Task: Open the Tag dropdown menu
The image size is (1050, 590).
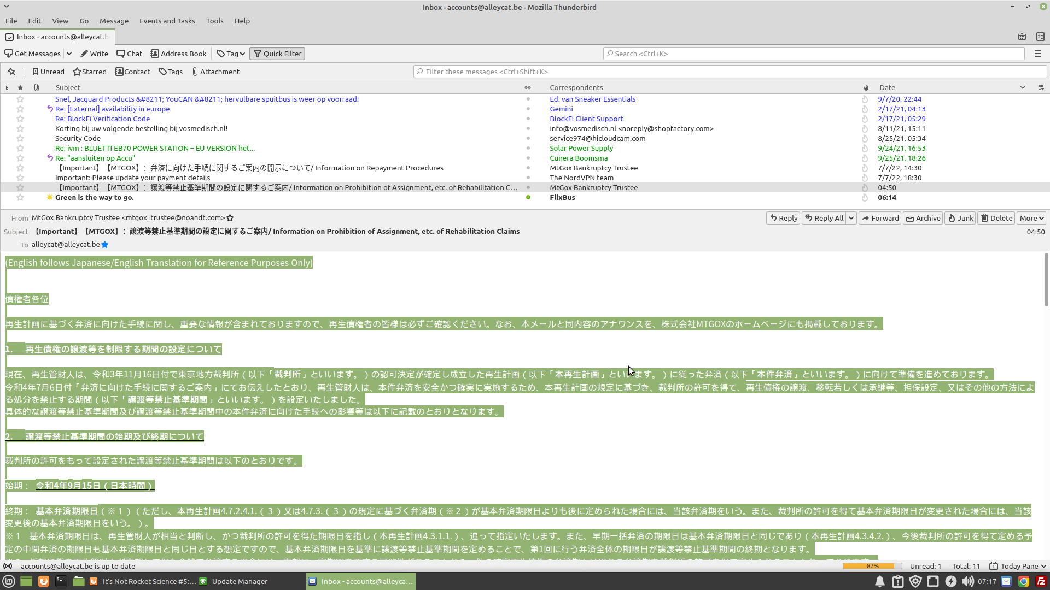Action: click(231, 54)
